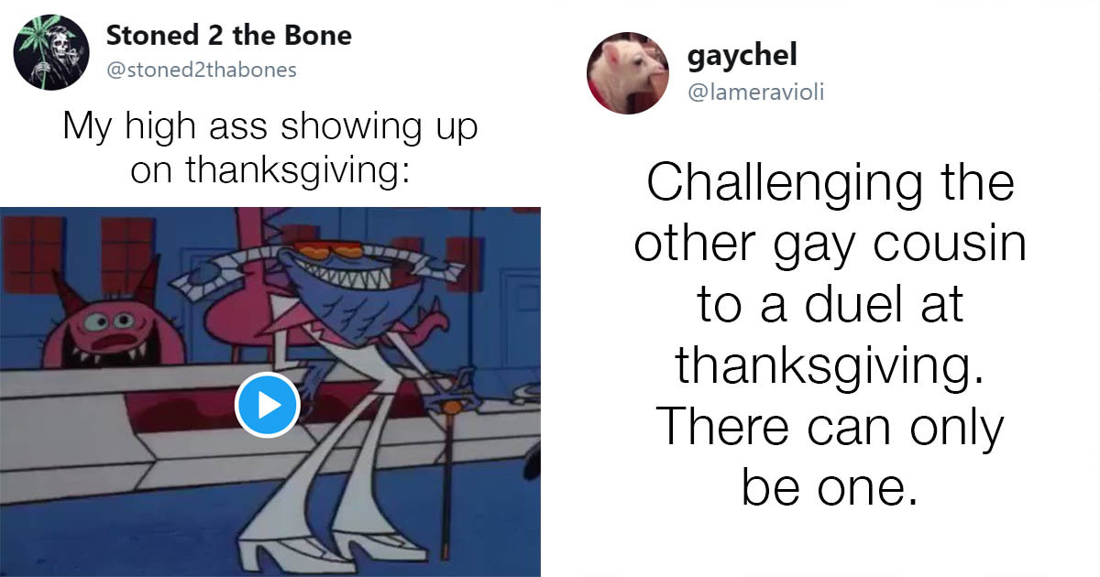
Task: Click the Stoned 2 the Bone avatar
Action: pyautogui.click(x=50, y=51)
